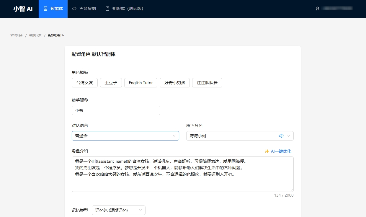Screen dimensions: 366x217
Task: Click the user avatar icon
Action: click(318, 9)
